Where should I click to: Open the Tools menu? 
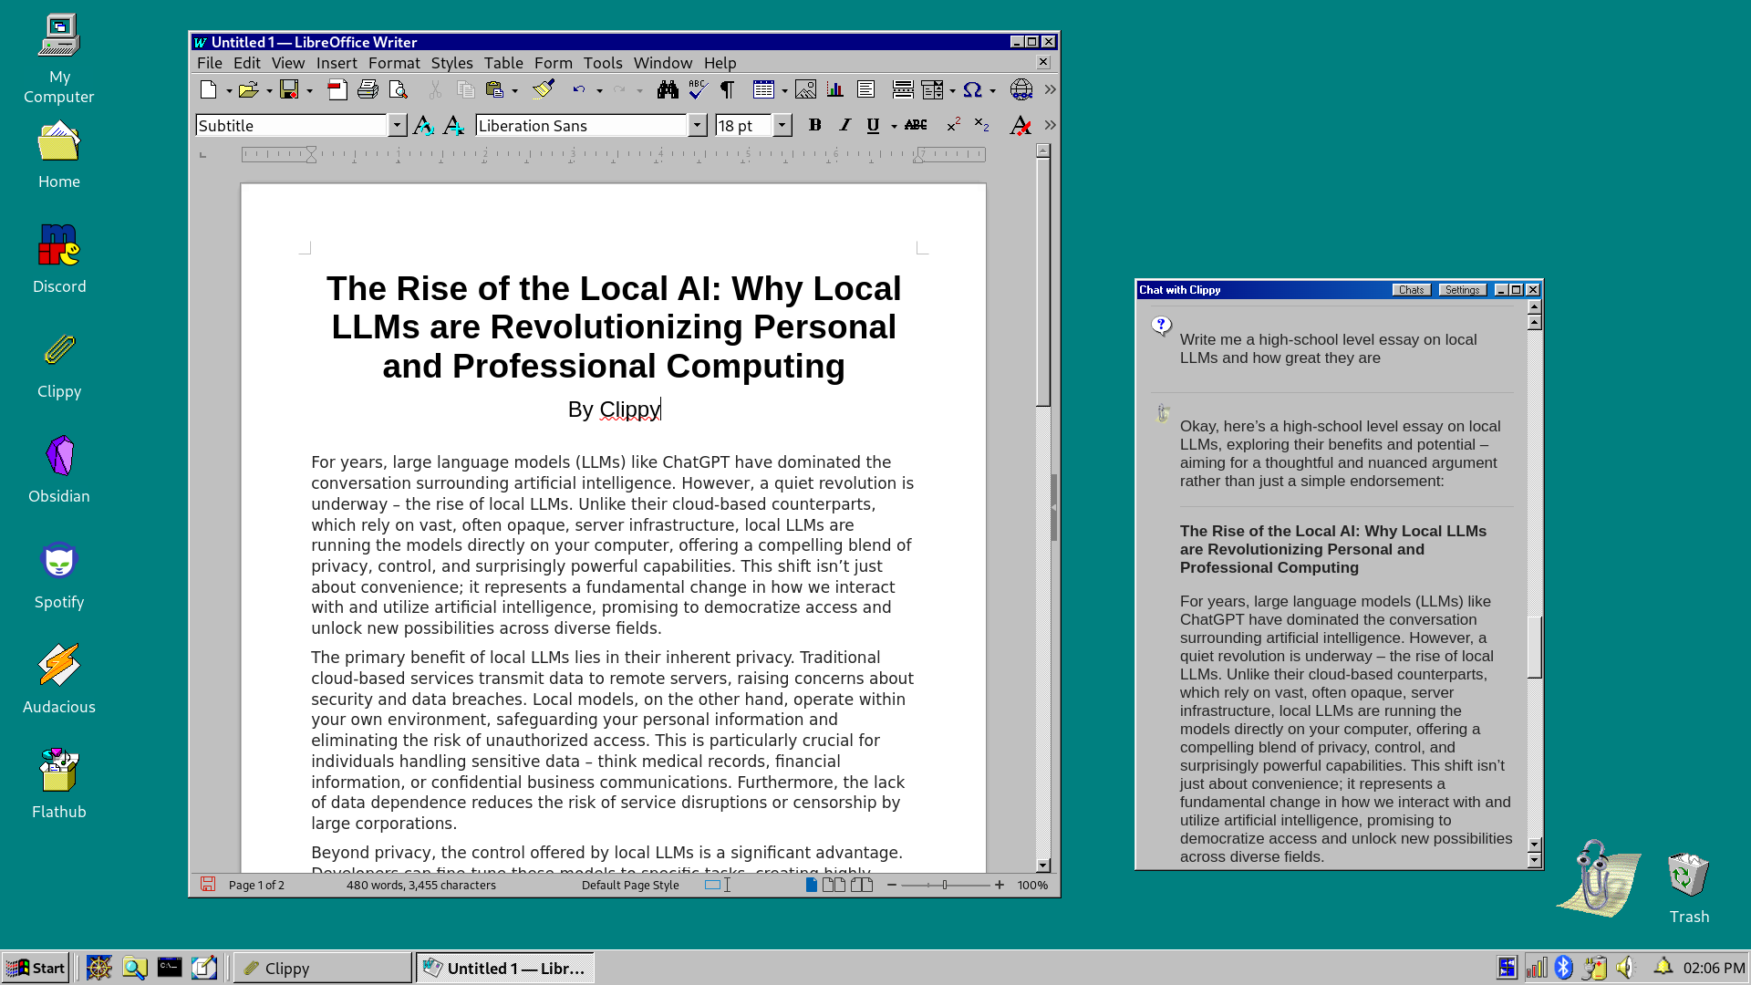point(603,63)
